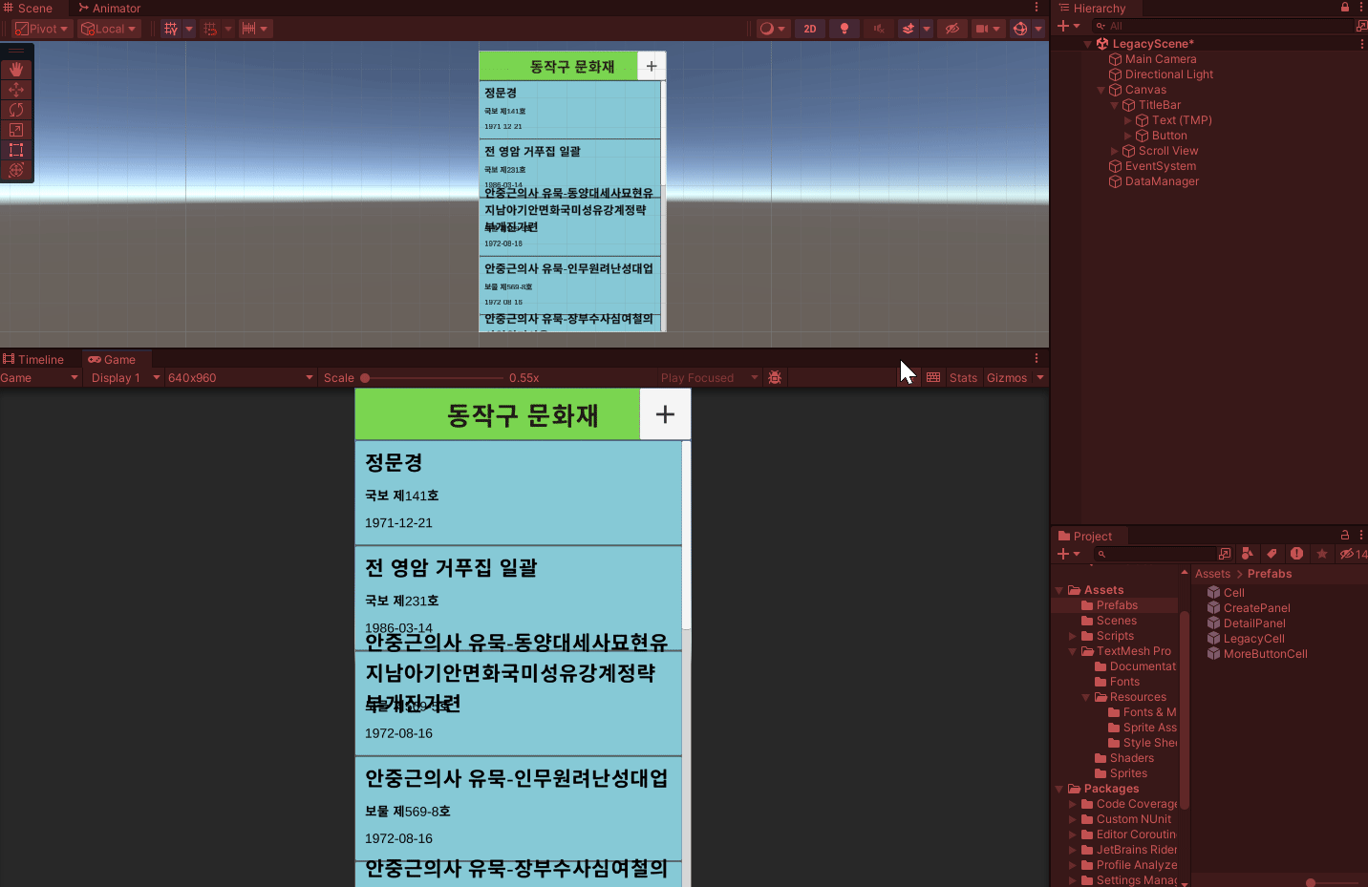The image size is (1368, 887).
Task: Toggle 2D view mode in Scene
Action: tap(810, 29)
